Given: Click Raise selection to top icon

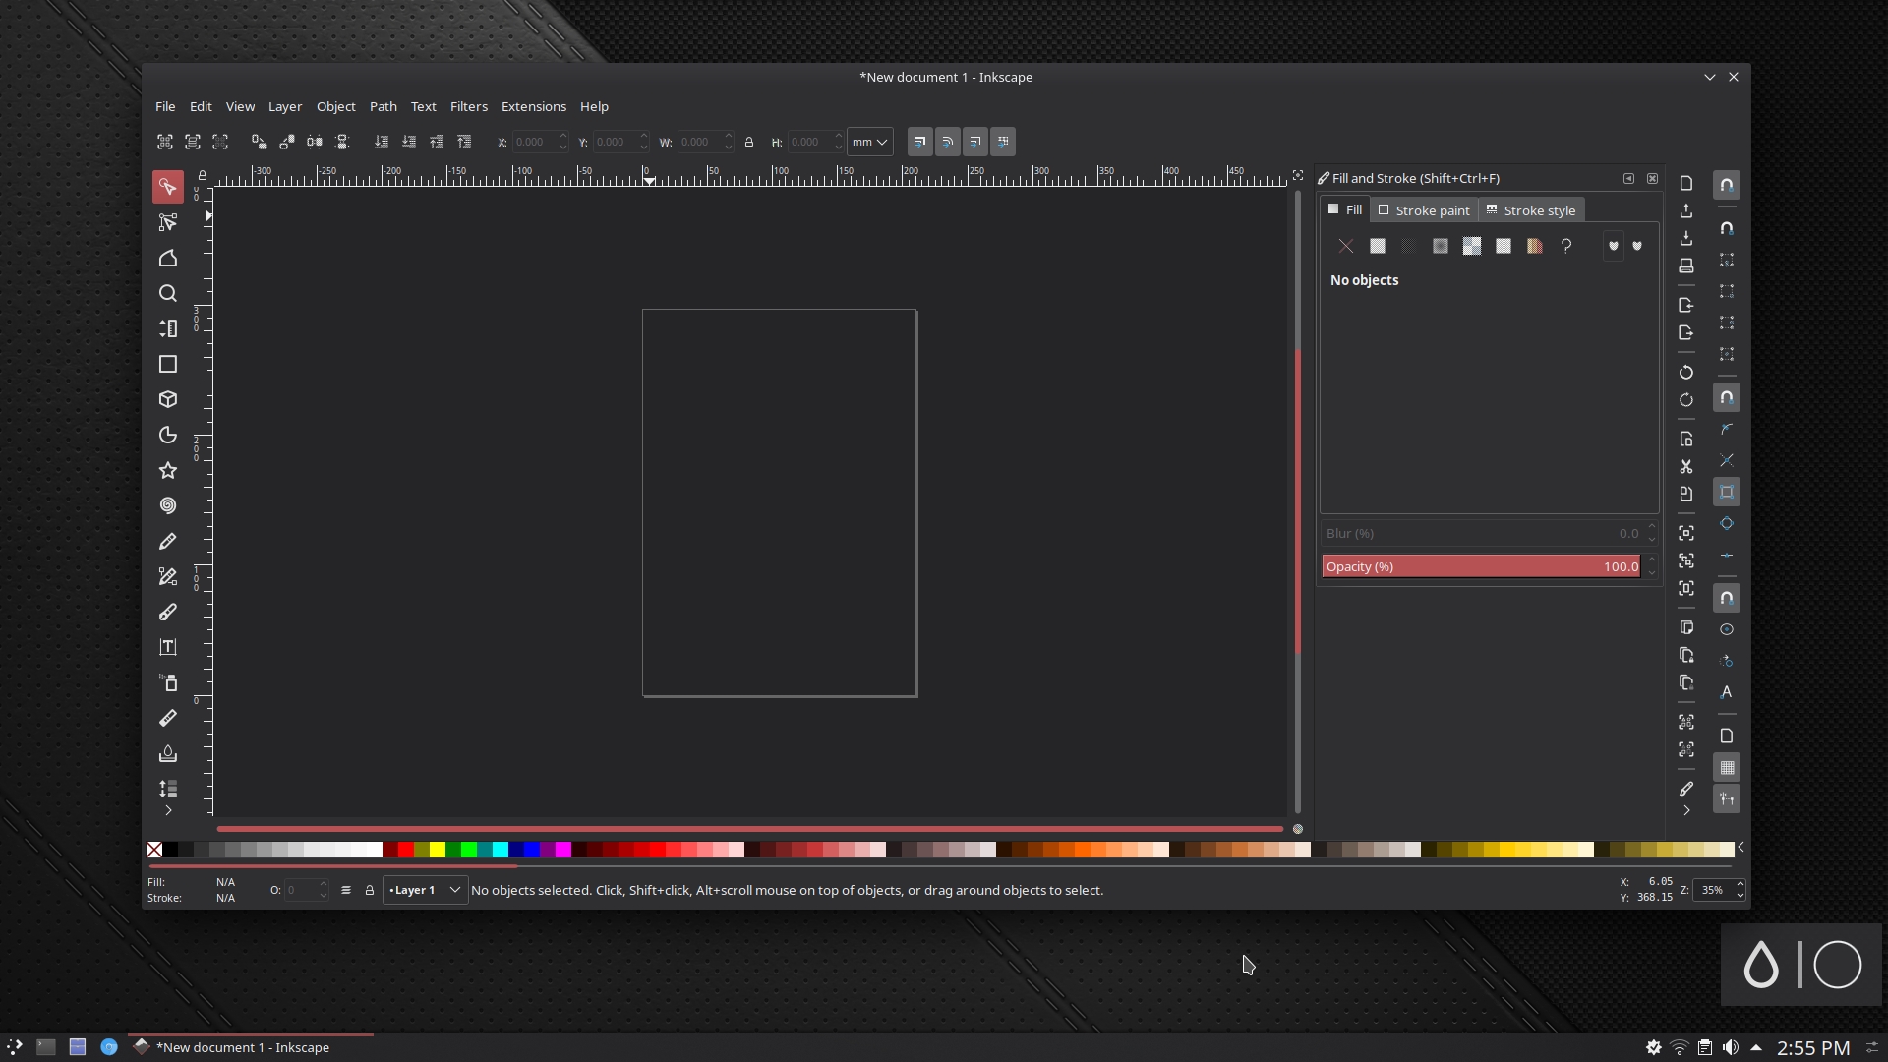Looking at the screenshot, I should coord(464,142).
